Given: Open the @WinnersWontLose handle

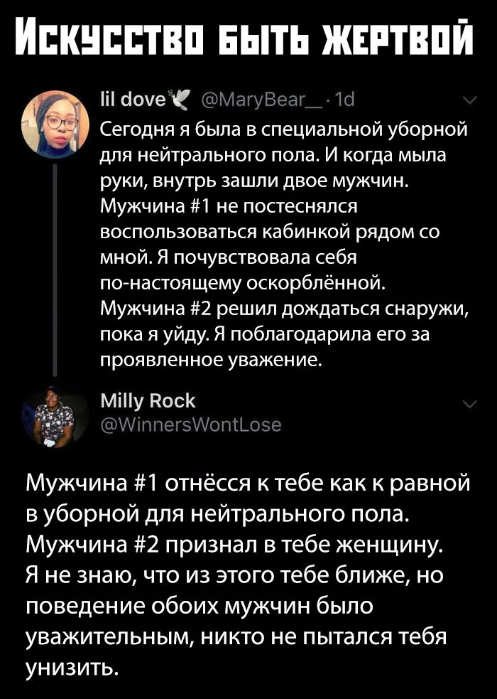Looking at the screenshot, I should (191, 425).
